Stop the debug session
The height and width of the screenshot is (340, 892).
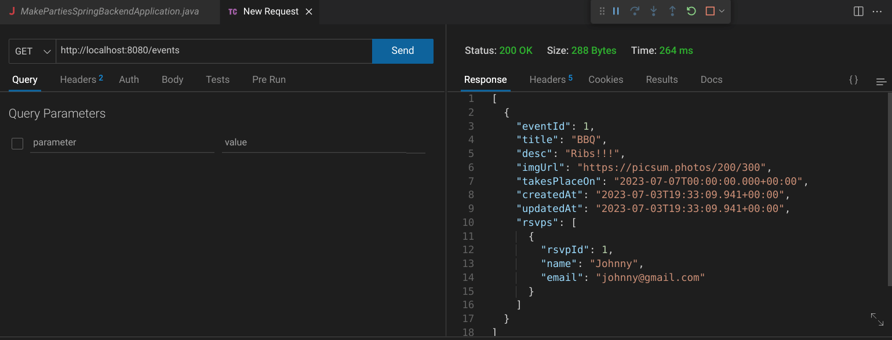(710, 11)
